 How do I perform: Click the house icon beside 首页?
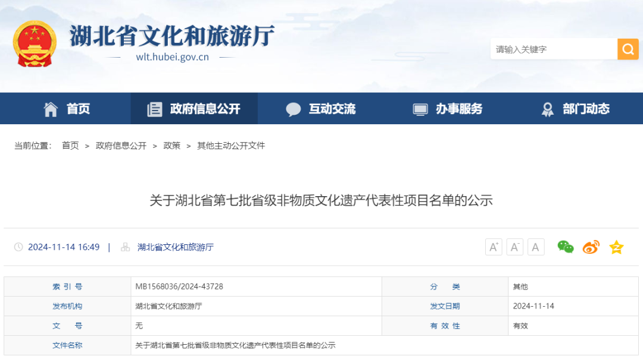click(51, 109)
